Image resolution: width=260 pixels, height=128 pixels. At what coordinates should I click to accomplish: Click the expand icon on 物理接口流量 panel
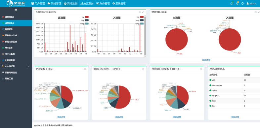point(256,12)
